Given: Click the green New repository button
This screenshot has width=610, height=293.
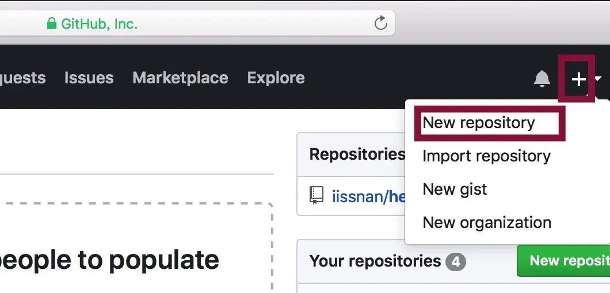Looking at the screenshot, I should pyautogui.click(x=563, y=261).
